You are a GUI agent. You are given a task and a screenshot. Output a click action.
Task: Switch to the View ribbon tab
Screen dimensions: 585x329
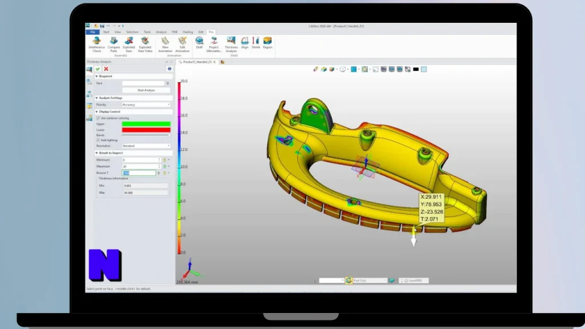[x=118, y=32]
